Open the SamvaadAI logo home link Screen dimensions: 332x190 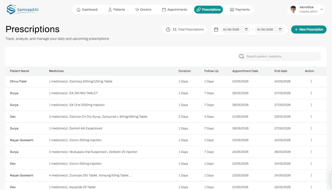pyautogui.click(x=22, y=10)
